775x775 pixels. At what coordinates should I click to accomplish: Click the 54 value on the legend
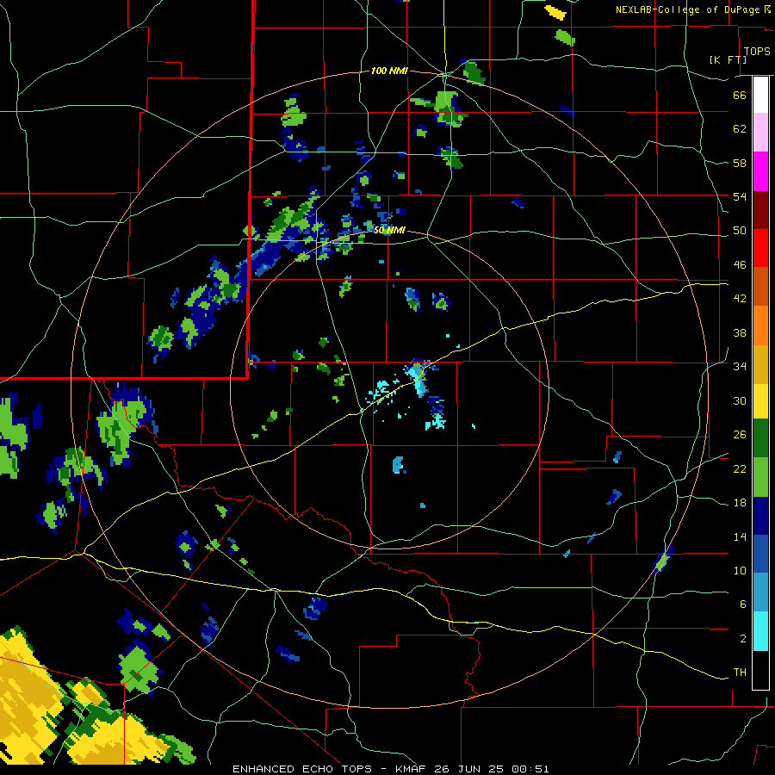click(x=740, y=196)
